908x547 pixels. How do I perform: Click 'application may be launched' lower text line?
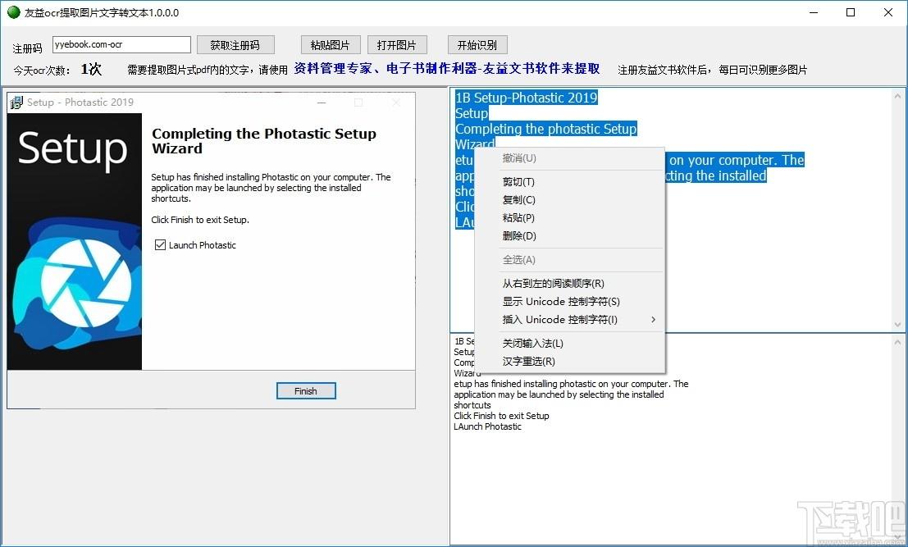(559, 394)
